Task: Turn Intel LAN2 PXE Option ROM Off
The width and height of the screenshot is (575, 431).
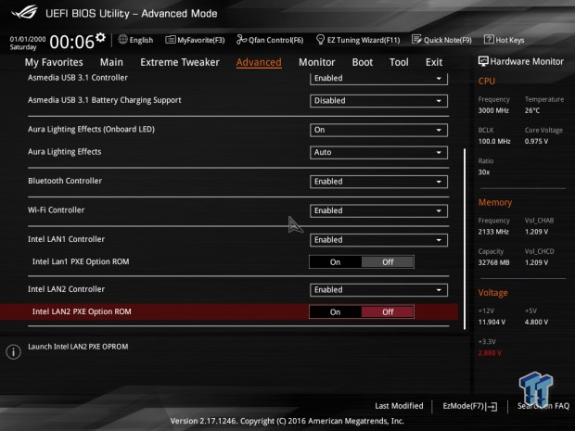Action: point(388,311)
